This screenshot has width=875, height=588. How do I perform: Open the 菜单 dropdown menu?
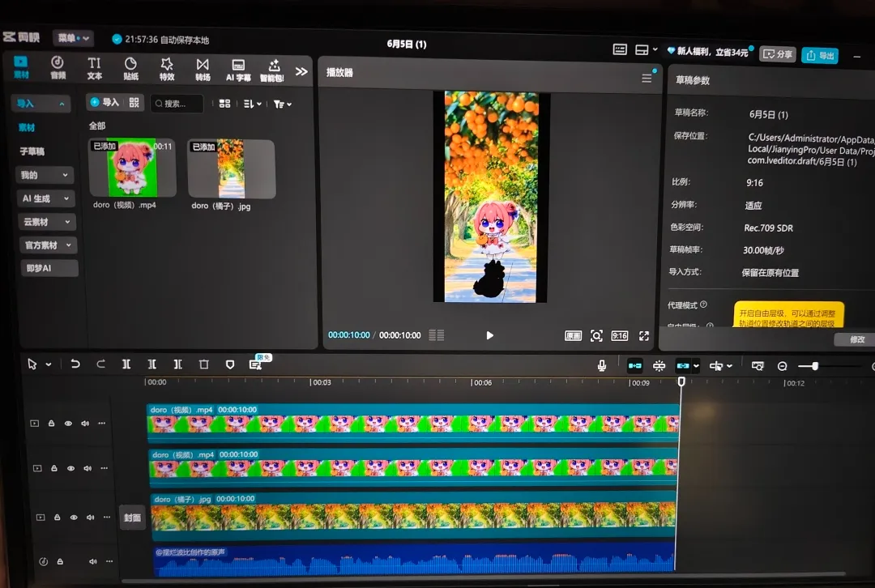click(x=74, y=38)
